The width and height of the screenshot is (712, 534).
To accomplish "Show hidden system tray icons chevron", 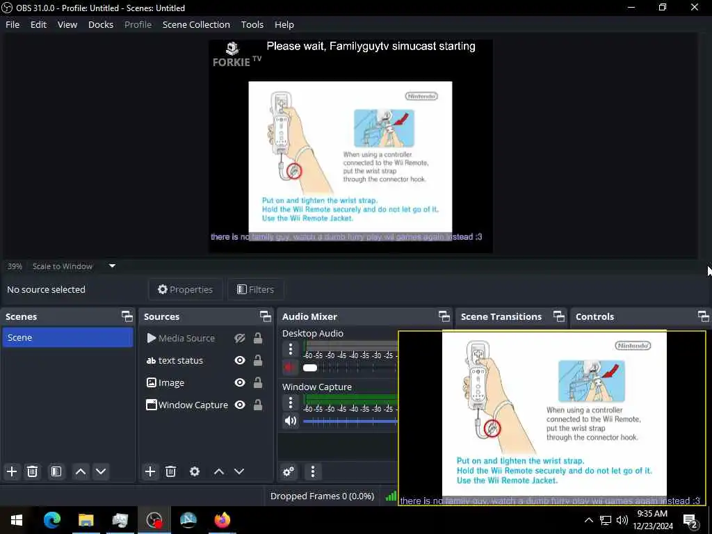I will (588, 520).
